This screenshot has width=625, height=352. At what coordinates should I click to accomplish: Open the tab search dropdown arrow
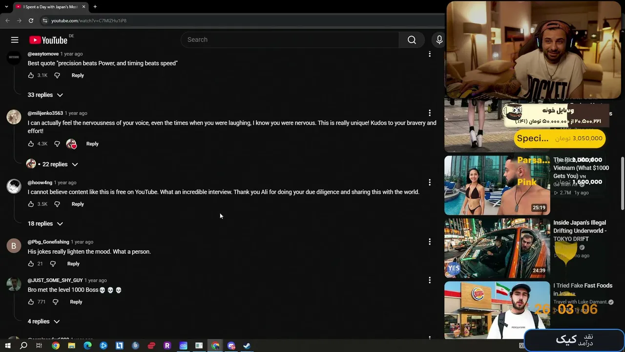click(6, 7)
